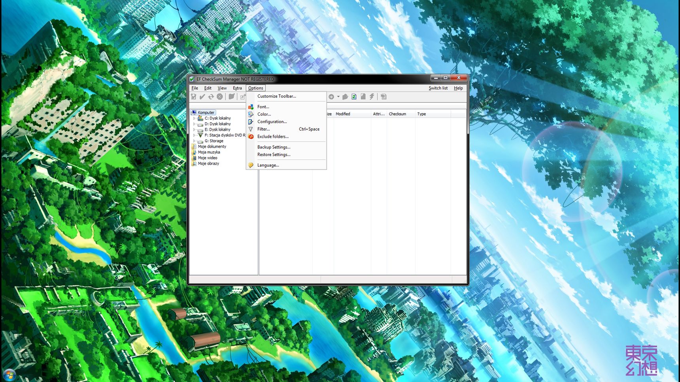Open the Extra menu
Screen dimensions: 680x382
pyautogui.click(x=237, y=88)
